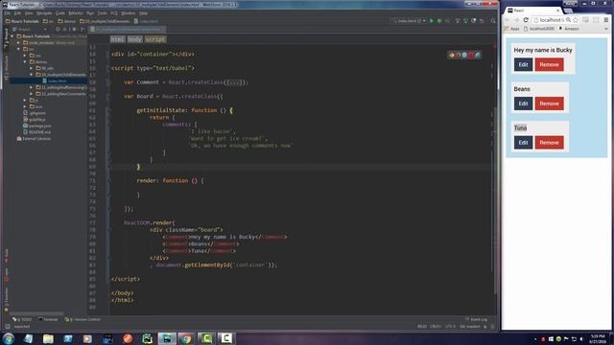Expand the addingAndRemoving folder
This screenshot has width=614, height=345.
[x=32, y=87]
